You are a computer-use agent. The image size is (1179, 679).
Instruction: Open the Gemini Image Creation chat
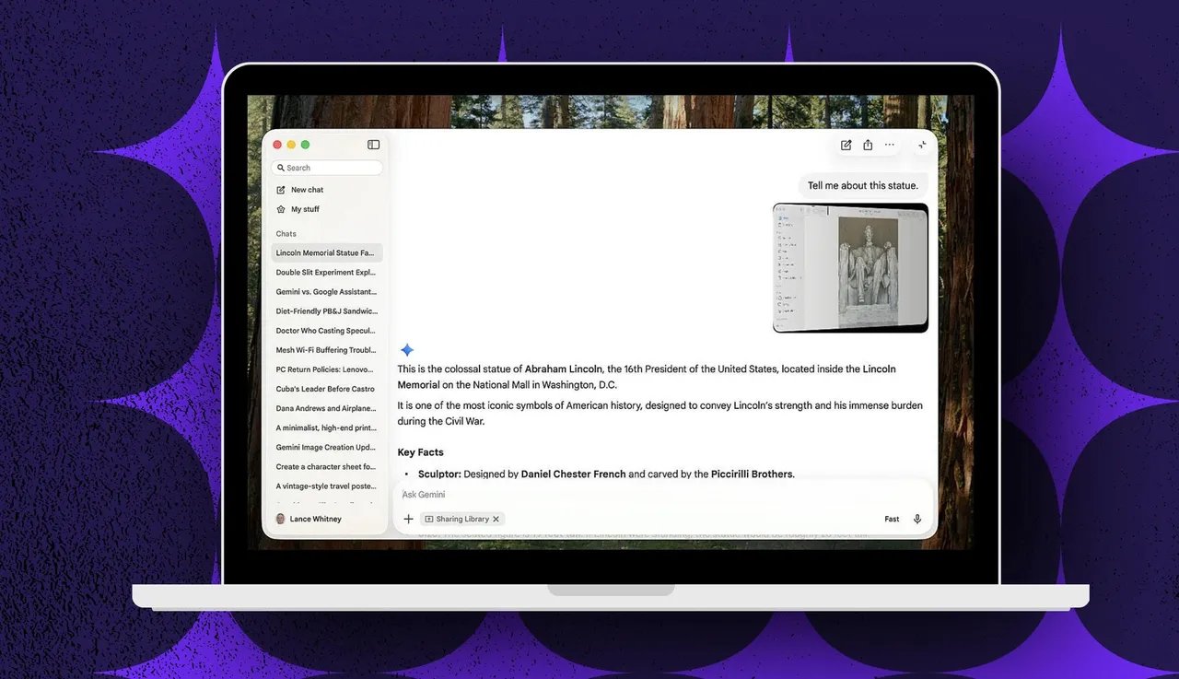click(x=326, y=447)
